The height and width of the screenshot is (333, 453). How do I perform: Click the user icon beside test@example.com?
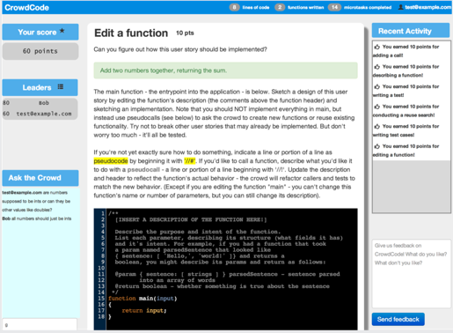(400, 7)
